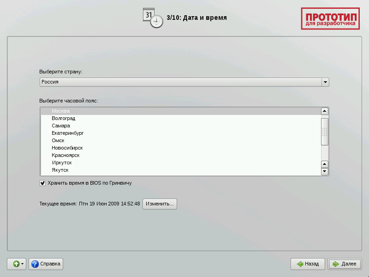
Task: Select Волгоград timezone
Action: click(180, 118)
